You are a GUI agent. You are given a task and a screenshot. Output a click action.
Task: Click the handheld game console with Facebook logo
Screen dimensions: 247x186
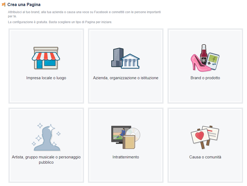pyautogui.click(x=213, y=61)
